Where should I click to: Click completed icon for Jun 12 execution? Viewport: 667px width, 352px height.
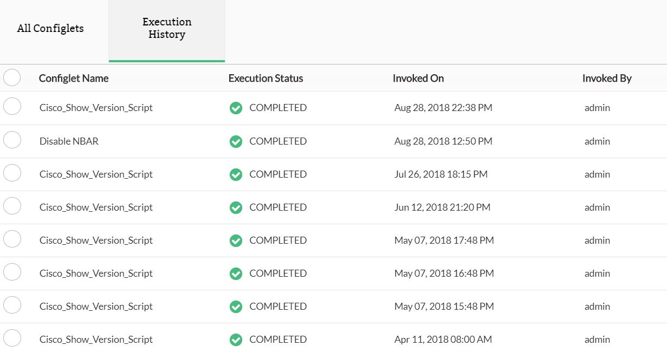pos(236,207)
